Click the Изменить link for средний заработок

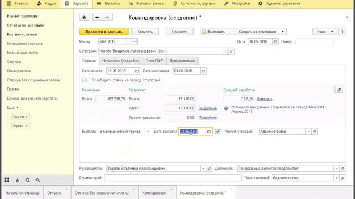click(x=265, y=99)
